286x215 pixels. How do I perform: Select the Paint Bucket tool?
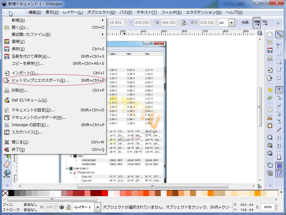pos(7,173)
